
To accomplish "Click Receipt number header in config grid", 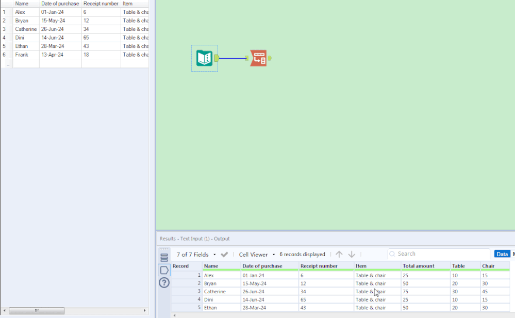I will click(101, 4).
